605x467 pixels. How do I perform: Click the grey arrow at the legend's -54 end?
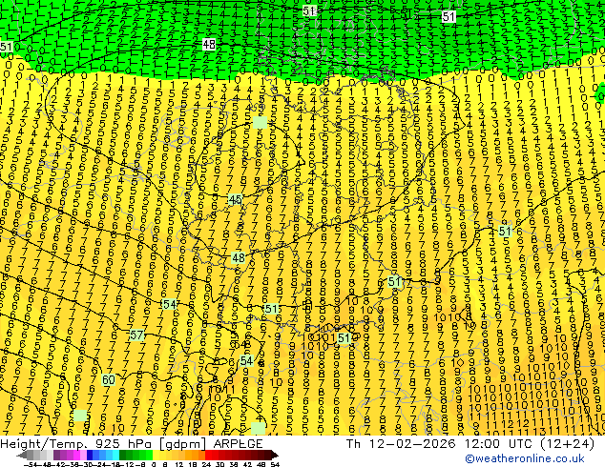coord(22,456)
